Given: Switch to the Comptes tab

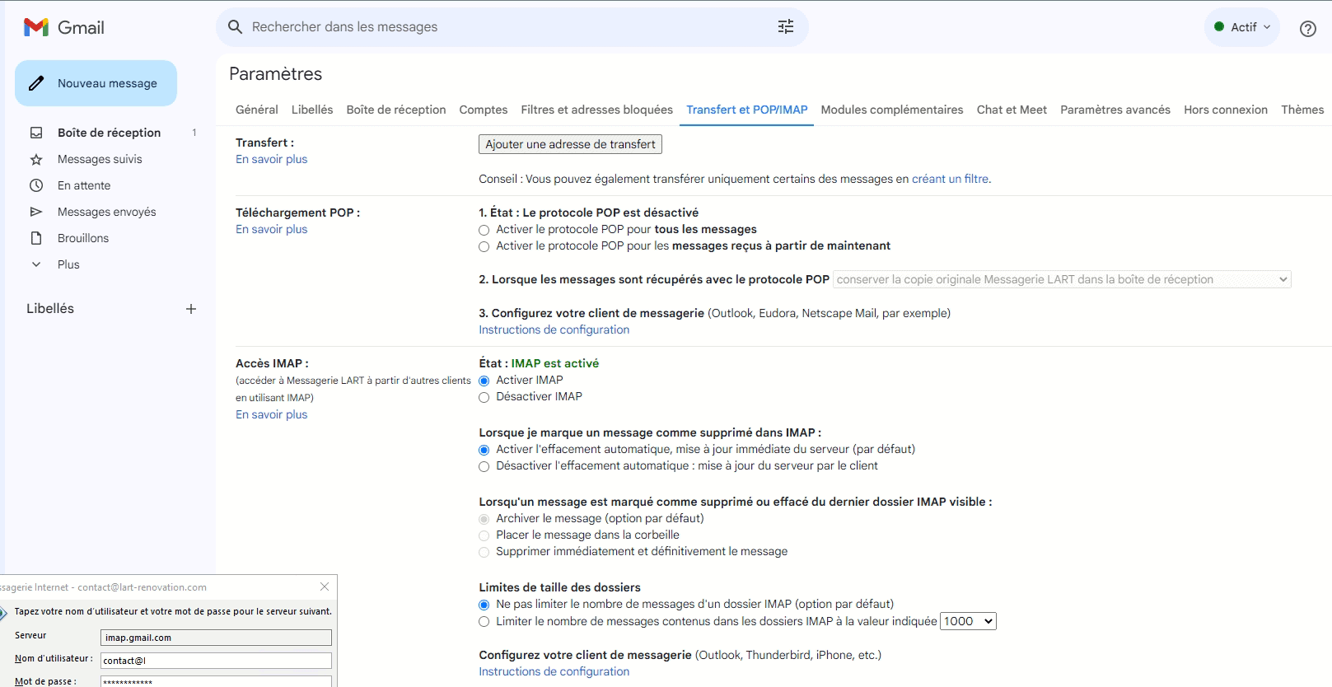Looking at the screenshot, I should 484,110.
